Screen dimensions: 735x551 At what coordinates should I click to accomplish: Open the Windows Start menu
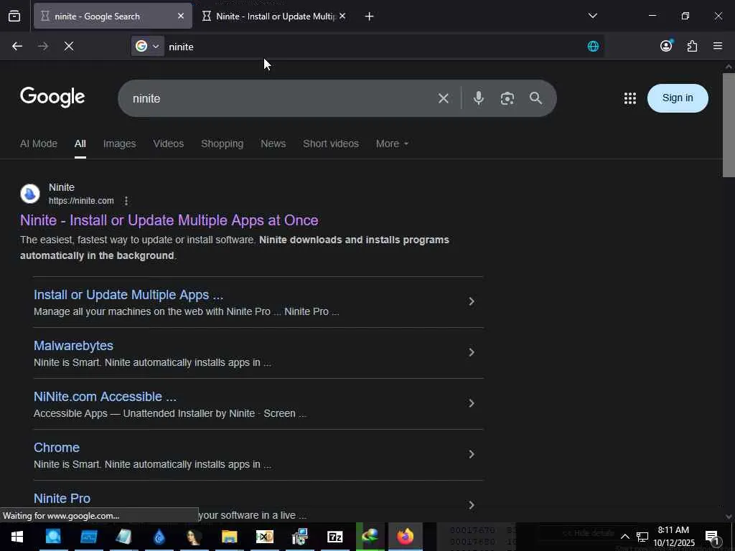[x=17, y=537]
